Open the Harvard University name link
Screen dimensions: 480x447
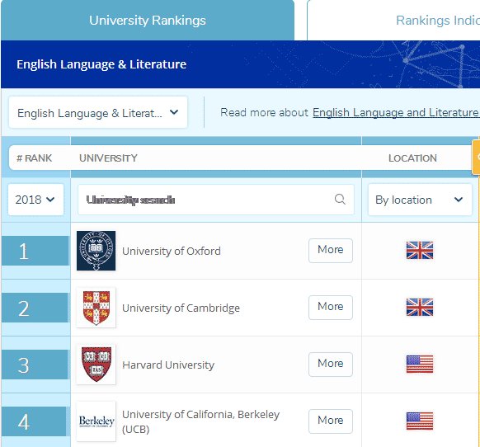168,365
